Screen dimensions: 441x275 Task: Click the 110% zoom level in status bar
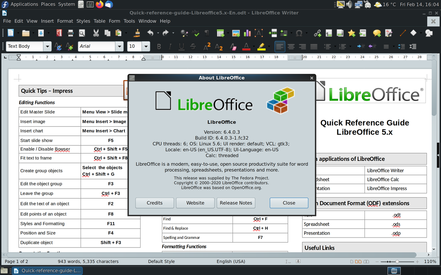pyautogui.click(x=430, y=262)
